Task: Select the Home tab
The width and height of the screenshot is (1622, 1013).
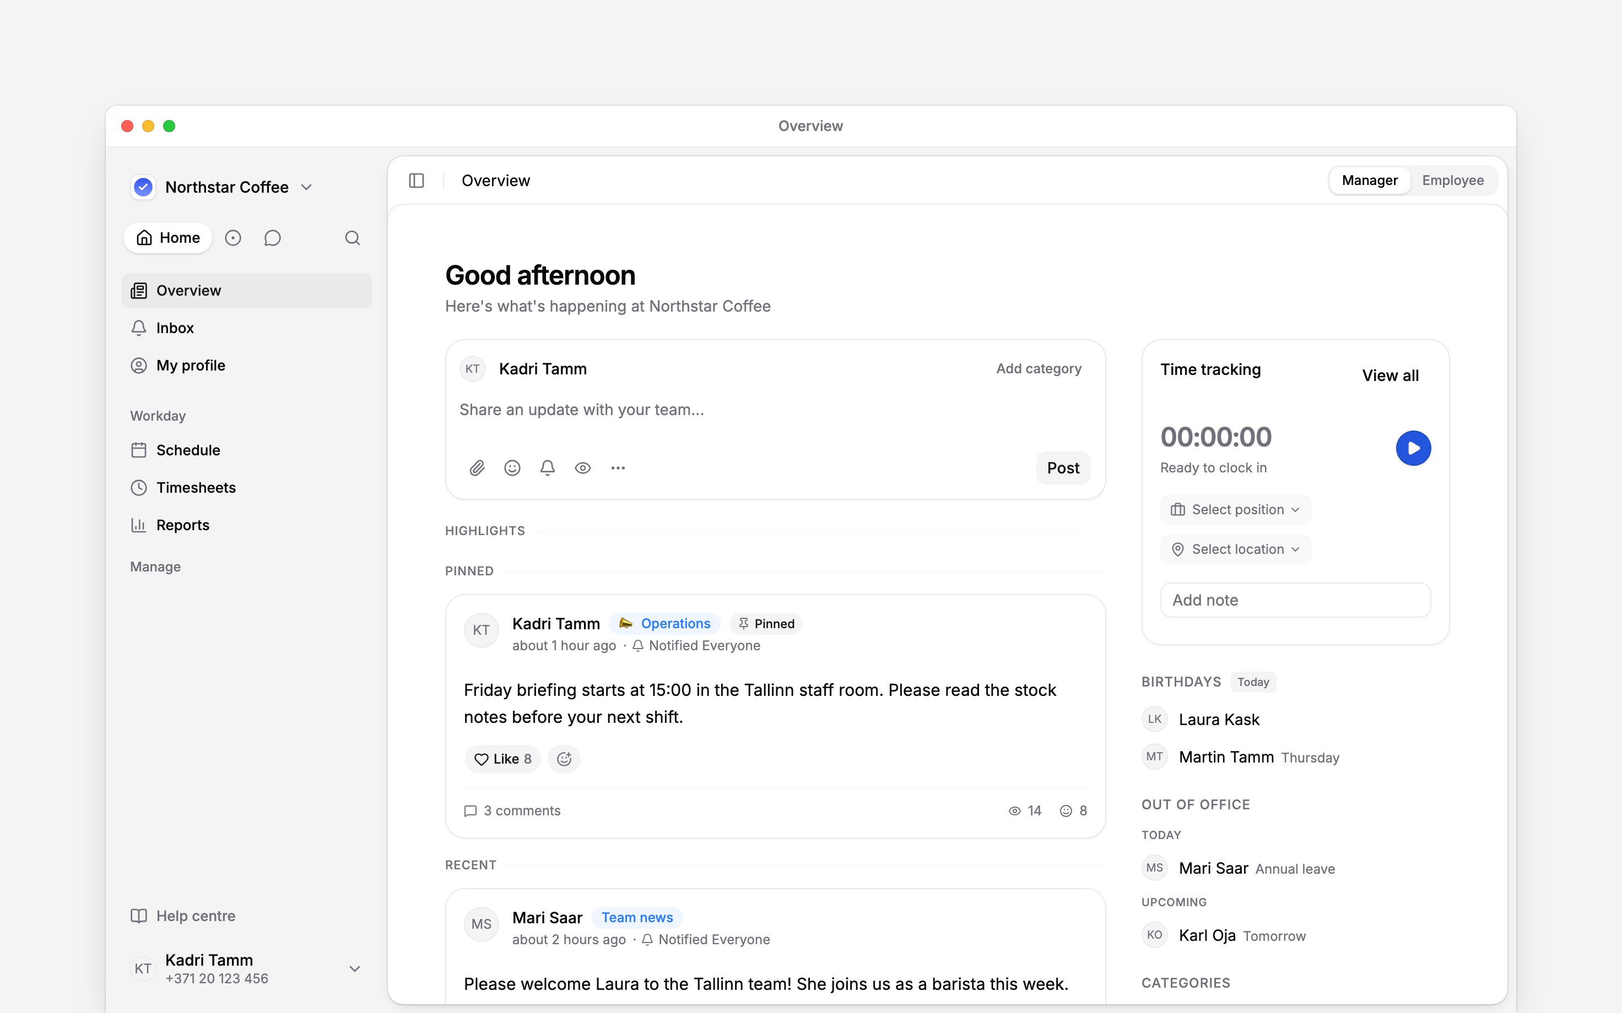Action: 167,238
